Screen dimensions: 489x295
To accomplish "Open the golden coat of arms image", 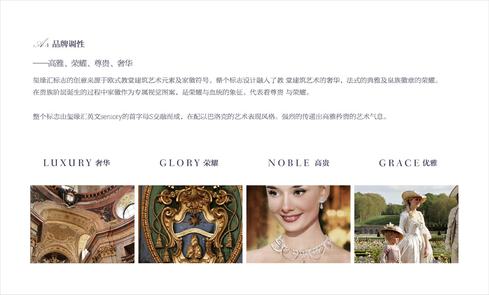I will pyautogui.click(x=190, y=224).
